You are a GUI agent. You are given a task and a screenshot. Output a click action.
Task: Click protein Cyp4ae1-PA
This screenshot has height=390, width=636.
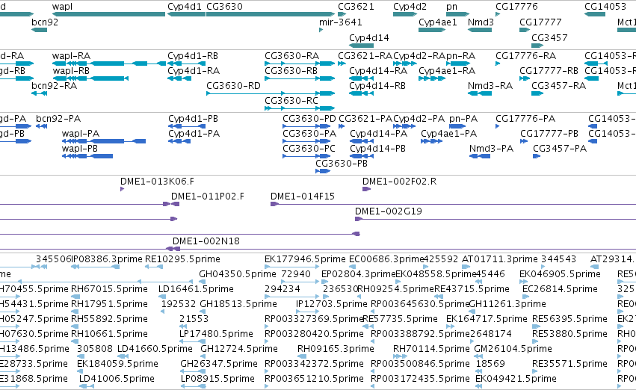point(448,134)
